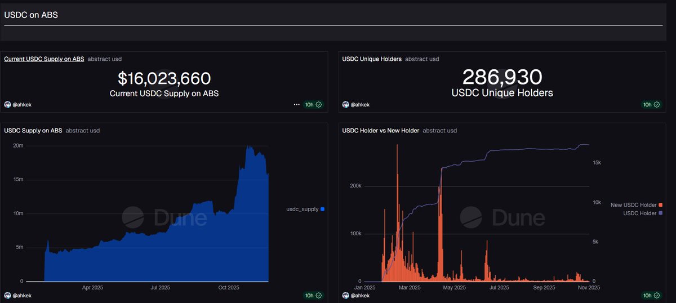Toggle the orange New USDC Holder legend swatch

pyautogui.click(x=661, y=205)
